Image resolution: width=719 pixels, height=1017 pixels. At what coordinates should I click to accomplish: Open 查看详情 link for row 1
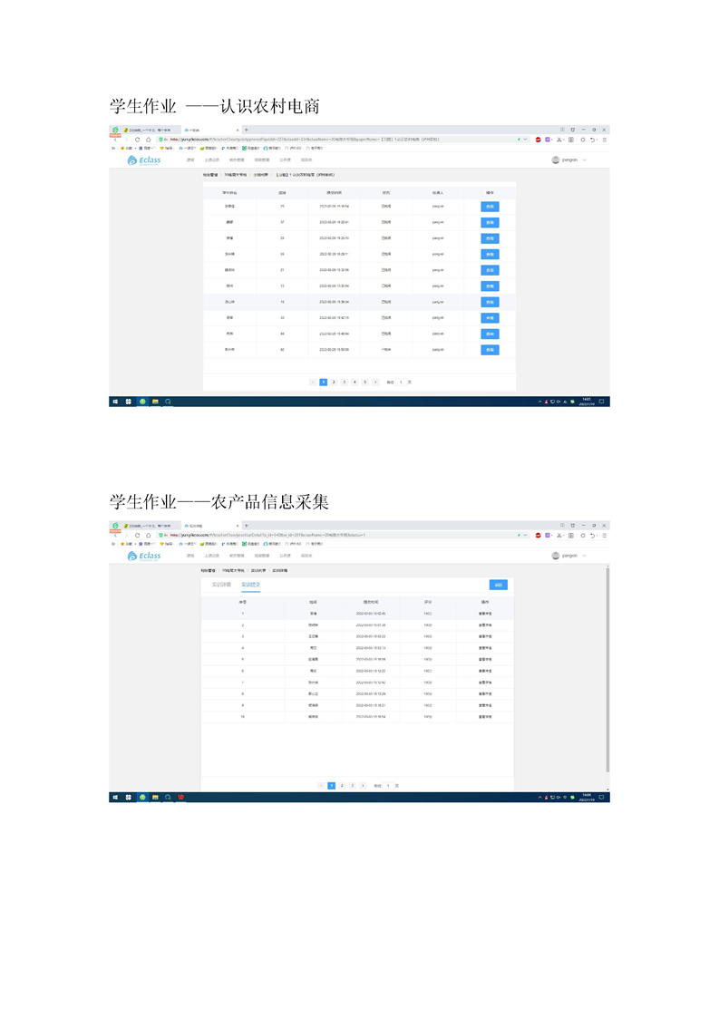click(486, 614)
